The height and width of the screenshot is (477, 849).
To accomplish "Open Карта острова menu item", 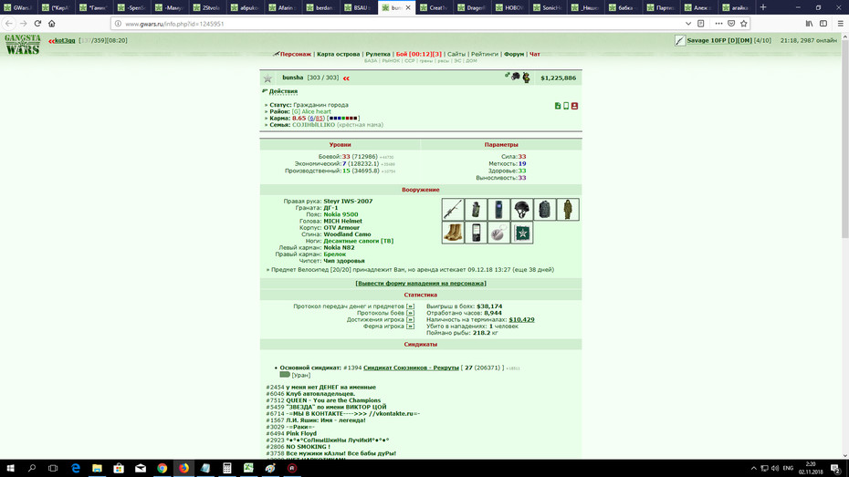I will (339, 54).
